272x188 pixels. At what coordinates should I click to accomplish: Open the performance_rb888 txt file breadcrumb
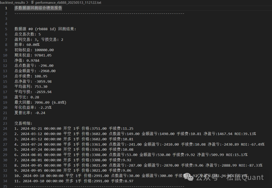point(68,3)
